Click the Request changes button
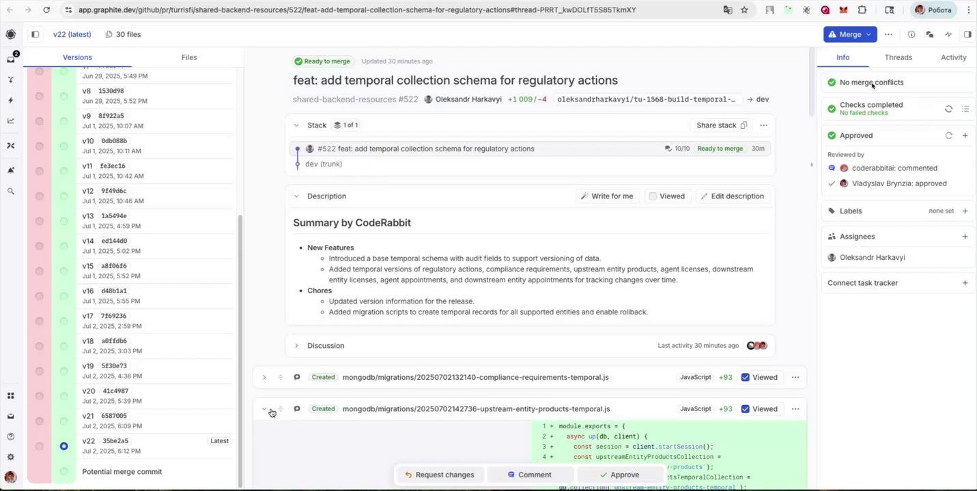Viewport: 977px width, 491px height. click(x=438, y=475)
